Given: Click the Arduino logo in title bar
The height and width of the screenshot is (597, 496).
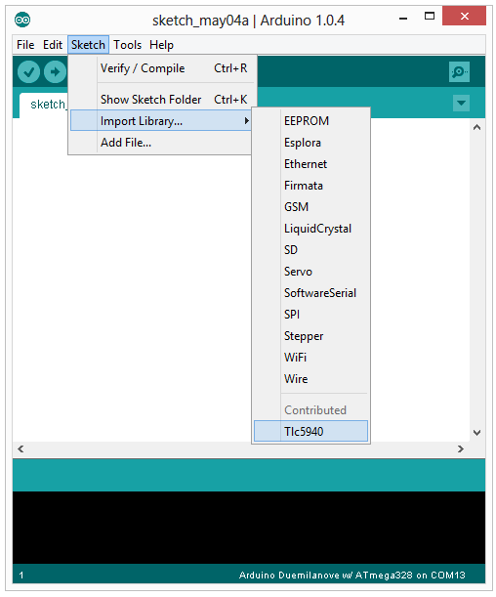Looking at the screenshot, I should pos(22,20).
